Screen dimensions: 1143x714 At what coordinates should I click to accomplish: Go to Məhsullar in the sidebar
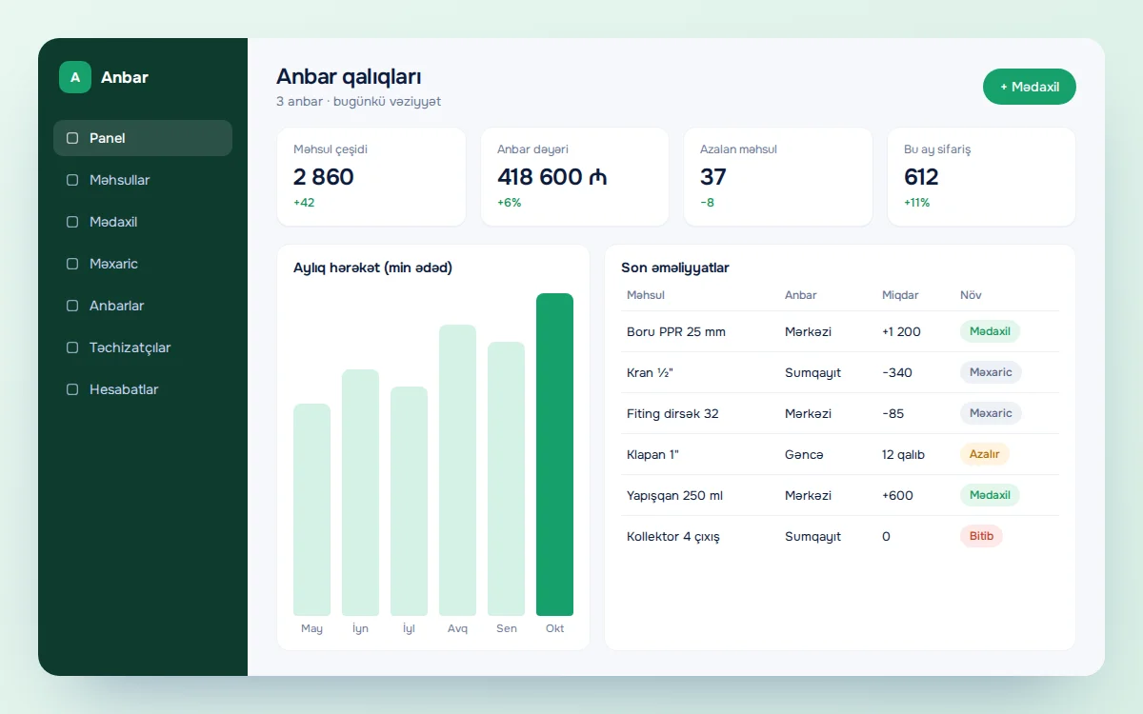pos(143,180)
